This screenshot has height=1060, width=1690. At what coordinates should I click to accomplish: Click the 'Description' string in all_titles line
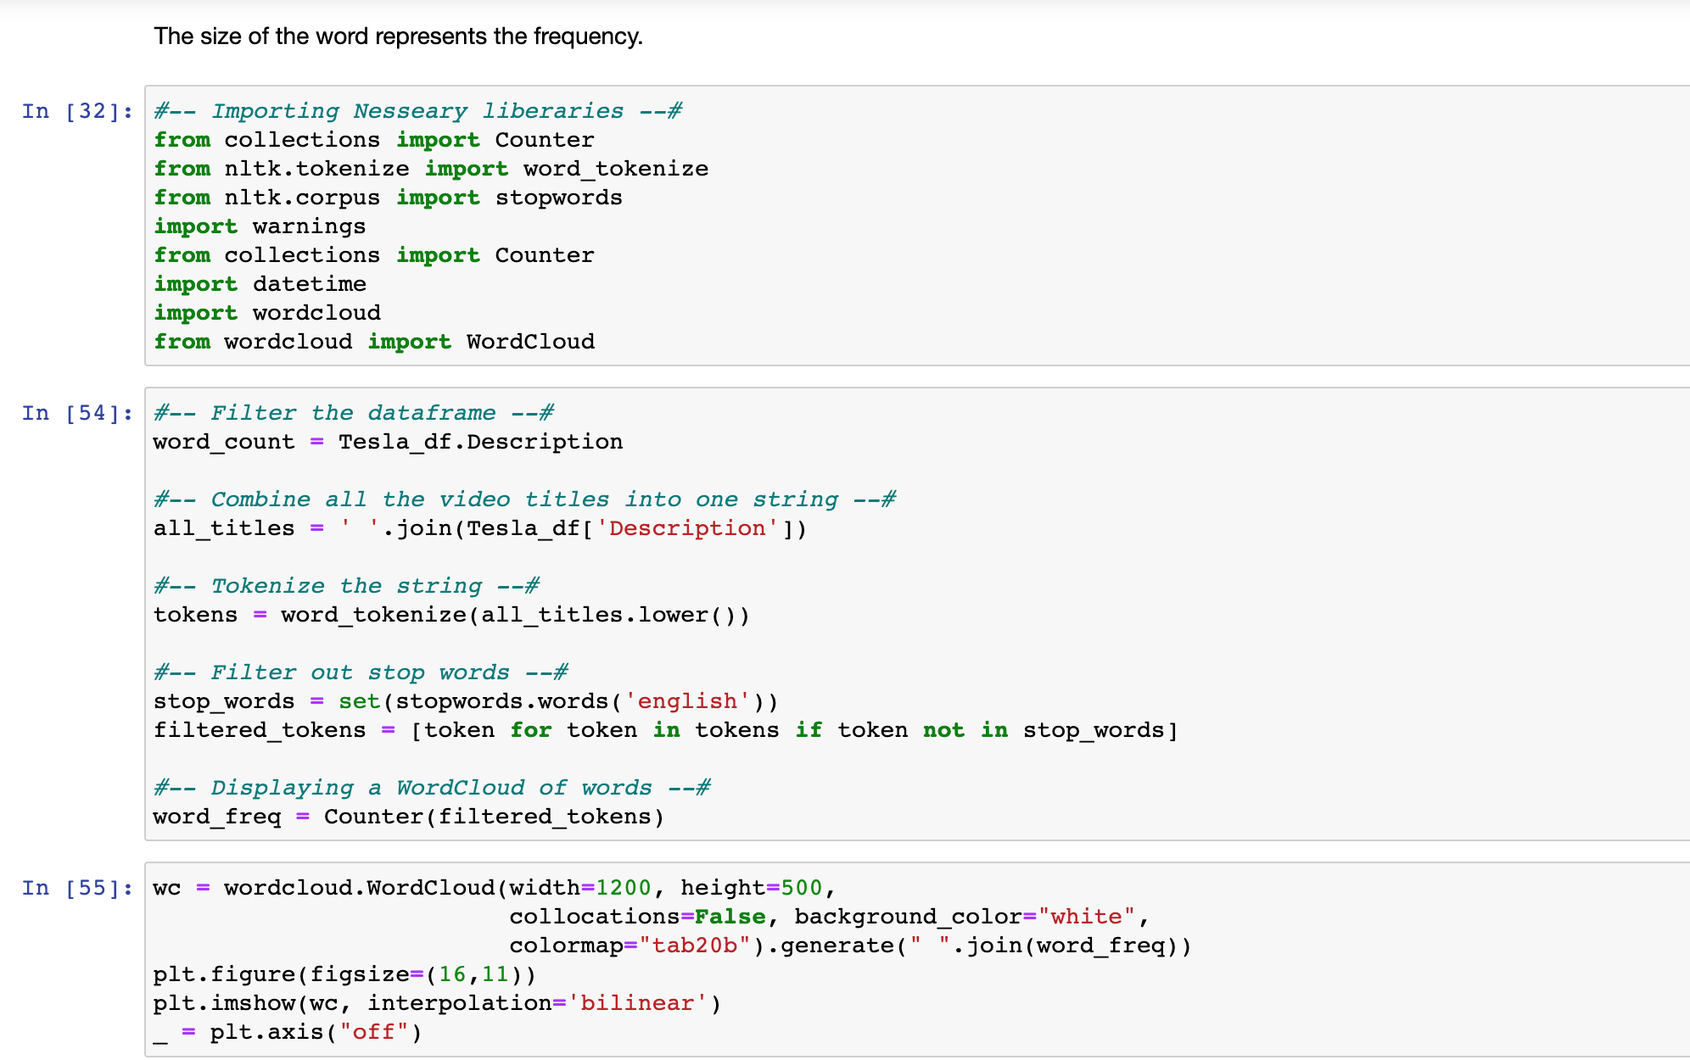(x=686, y=528)
